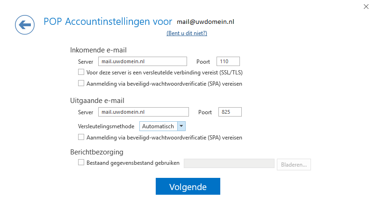Tick SPA requirement under Inkomende e-mail
376x220 pixels.
click(81, 83)
